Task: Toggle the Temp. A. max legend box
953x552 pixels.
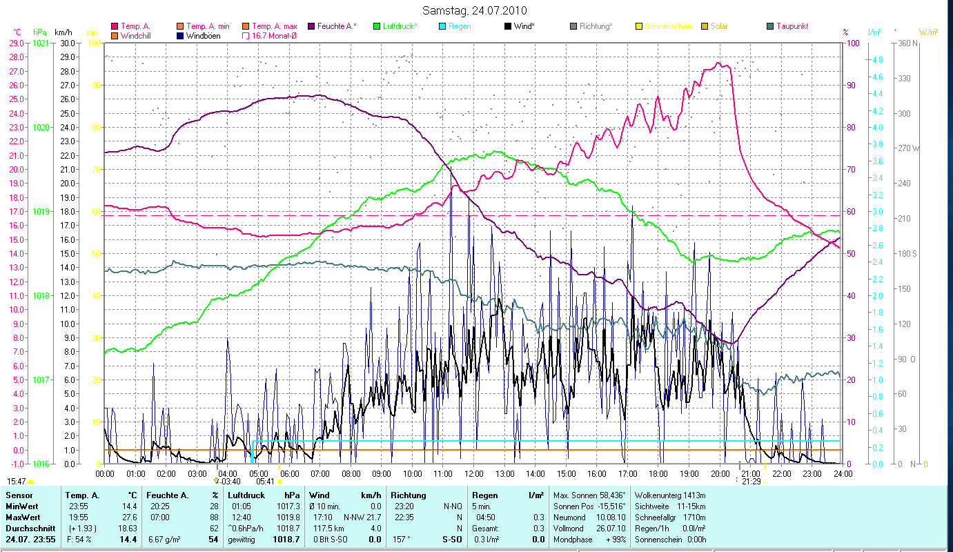Action: [246, 26]
